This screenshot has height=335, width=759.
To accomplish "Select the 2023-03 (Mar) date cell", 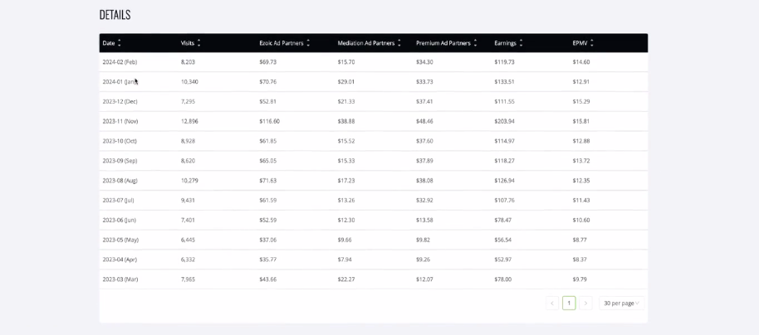I will click(x=120, y=279).
